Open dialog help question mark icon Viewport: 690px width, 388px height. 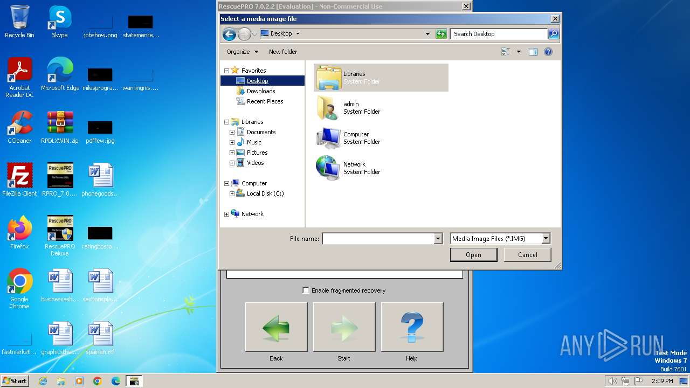coord(548,52)
